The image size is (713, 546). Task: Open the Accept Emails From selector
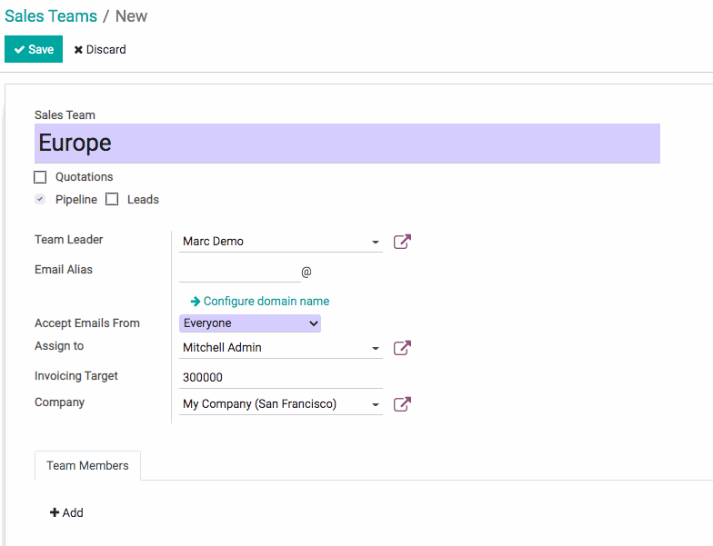250,323
